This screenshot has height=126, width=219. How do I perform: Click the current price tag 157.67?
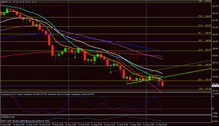pos(215,86)
